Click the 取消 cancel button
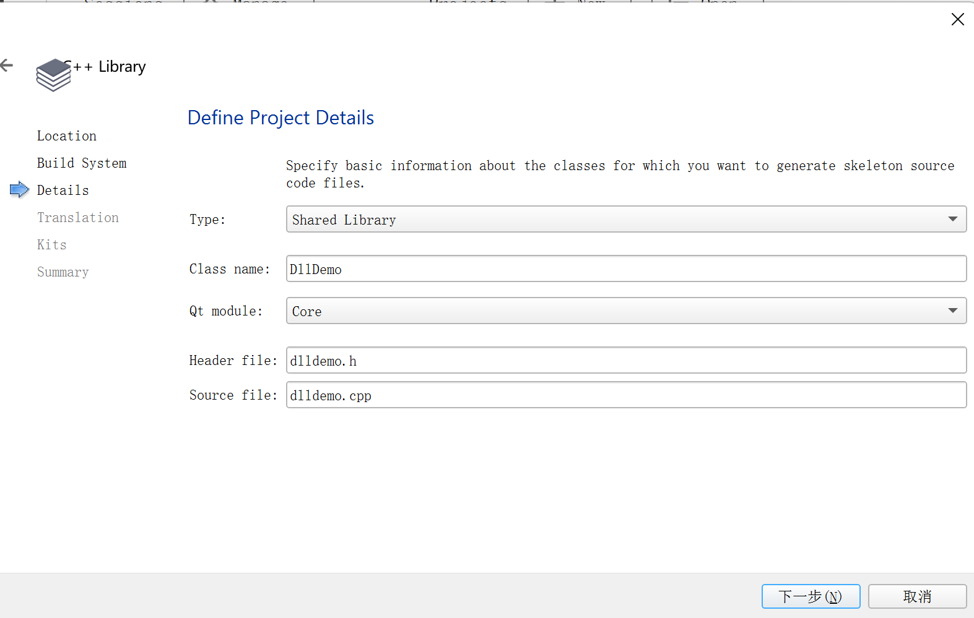This screenshot has height=618, width=974. [x=917, y=596]
